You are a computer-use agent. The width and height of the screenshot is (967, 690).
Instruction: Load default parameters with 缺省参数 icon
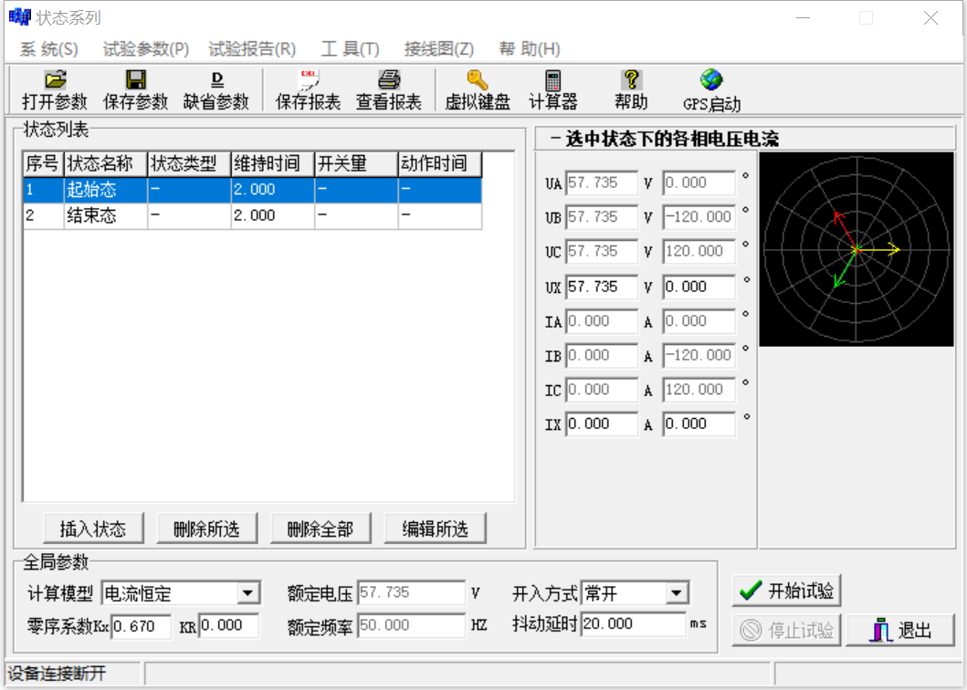coord(216,89)
